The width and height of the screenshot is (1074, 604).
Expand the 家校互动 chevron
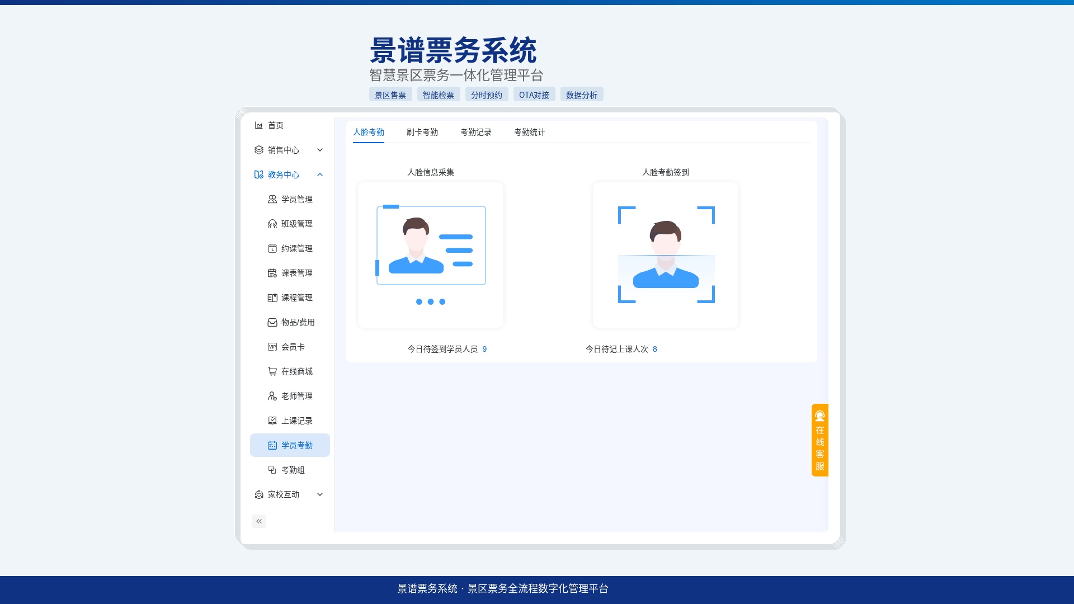(x=320, y=494)
